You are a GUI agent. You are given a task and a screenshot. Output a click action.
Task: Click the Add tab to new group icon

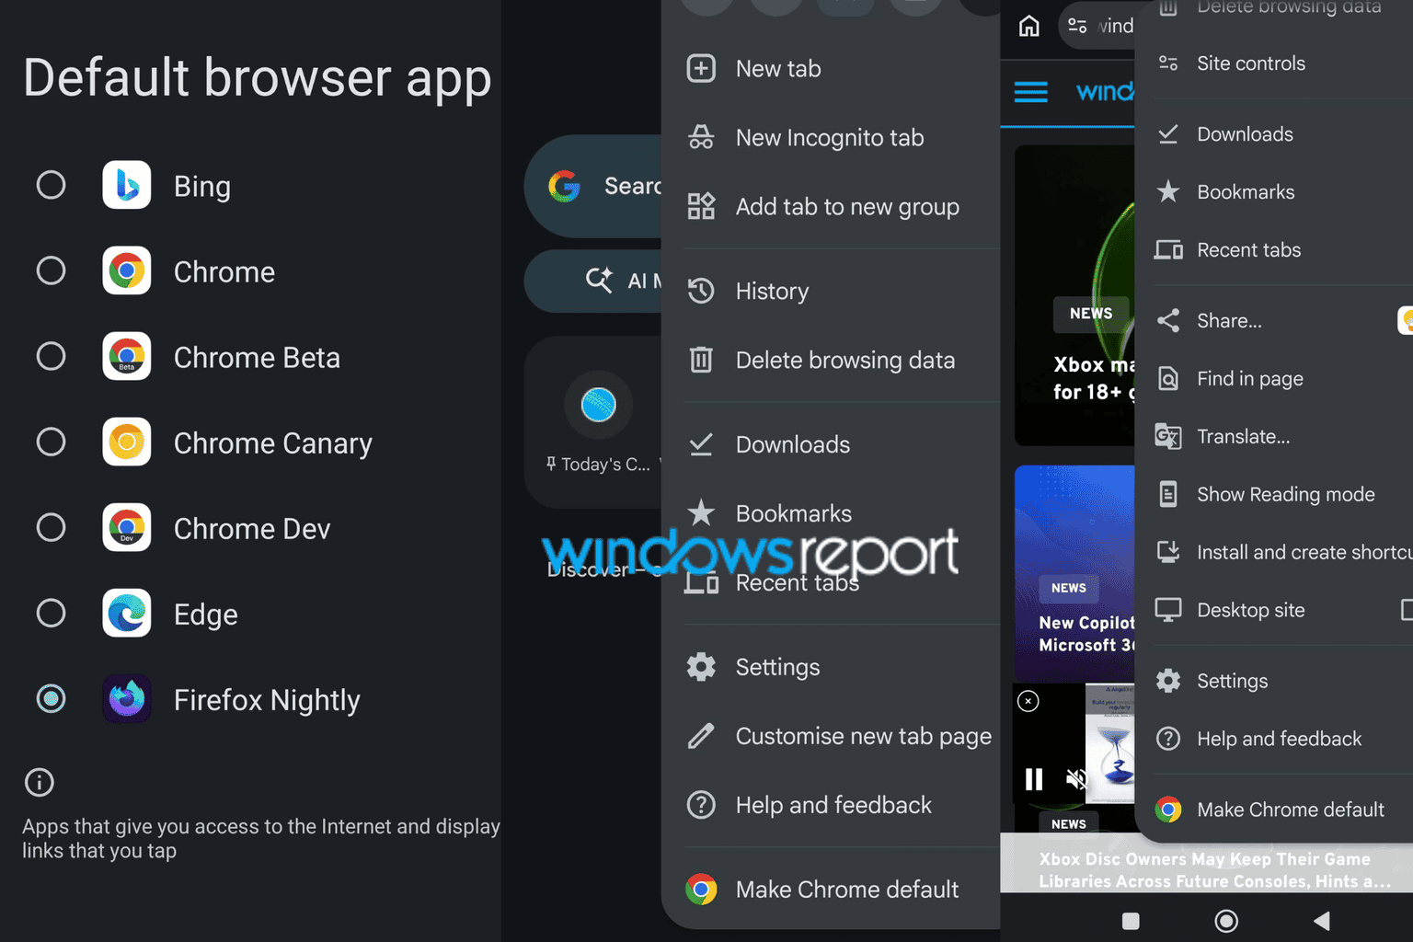click(701, 206)
